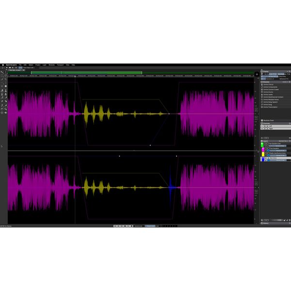
Task: Click the magenta color swatch of The President
Action: [263, 149]
